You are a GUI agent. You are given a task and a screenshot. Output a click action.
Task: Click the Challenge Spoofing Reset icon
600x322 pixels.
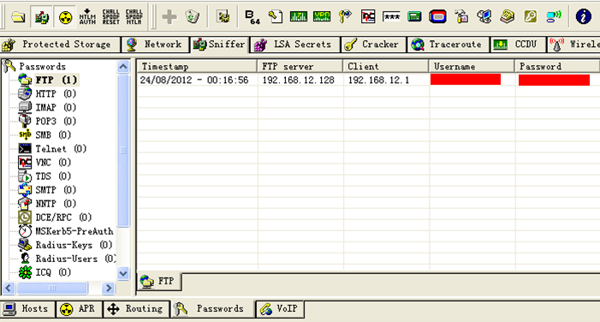[110, 17]
